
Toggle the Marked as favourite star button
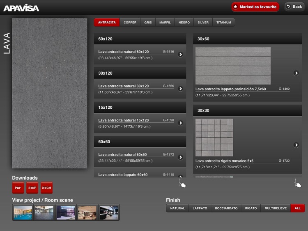tap(255, 7)
